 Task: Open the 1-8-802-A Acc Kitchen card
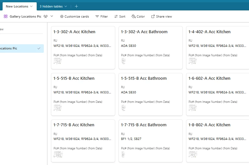pos(218,141)
